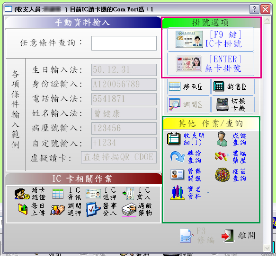Open 收支明細 clipboard icon
The width and height of the screenshot is (276, 256).
coord(174,139)
